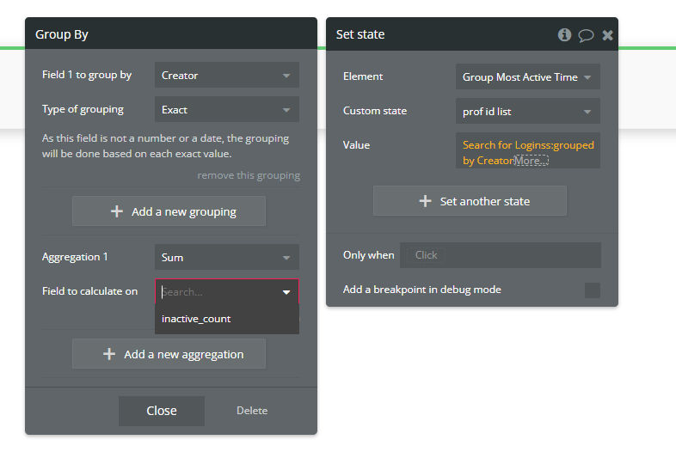Open the Element Group Most Active Time dropdown
This screenshot has width=676, height=464.
click(527, 77)
